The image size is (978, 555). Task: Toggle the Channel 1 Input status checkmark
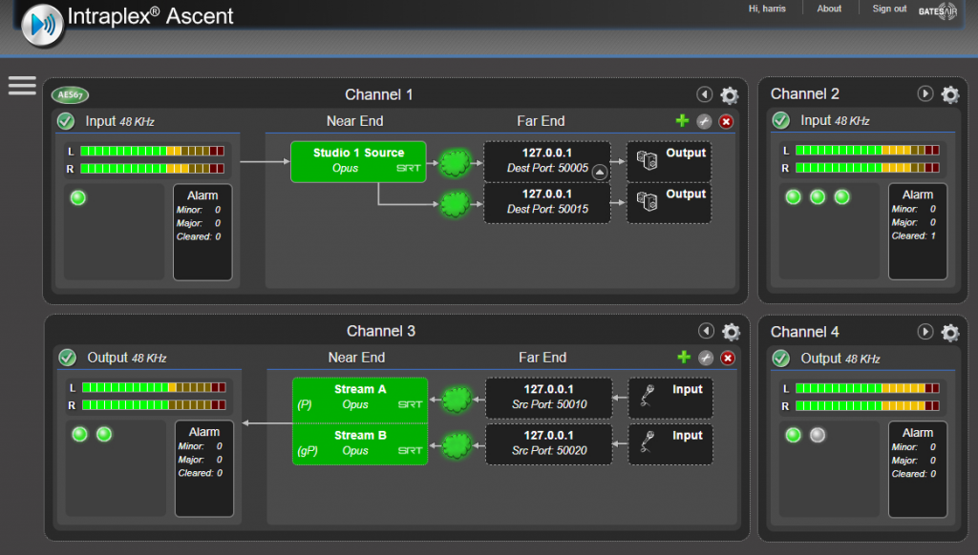pyautogui.click(x=66, y=121)
